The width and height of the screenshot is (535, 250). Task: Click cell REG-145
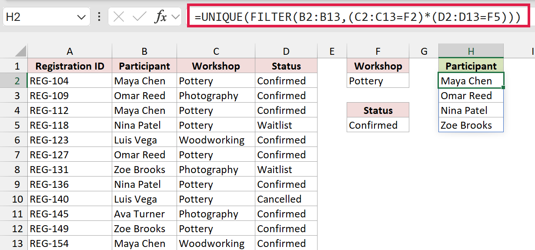[x=70, y=214]
